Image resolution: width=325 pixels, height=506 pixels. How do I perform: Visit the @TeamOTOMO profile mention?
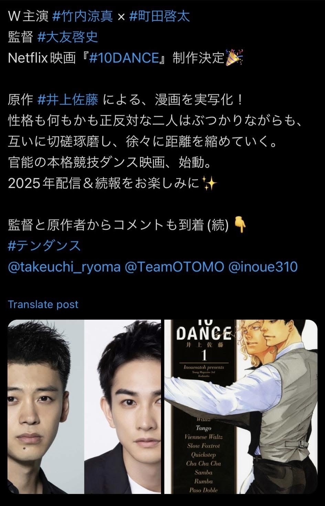[x=174, y=267]
